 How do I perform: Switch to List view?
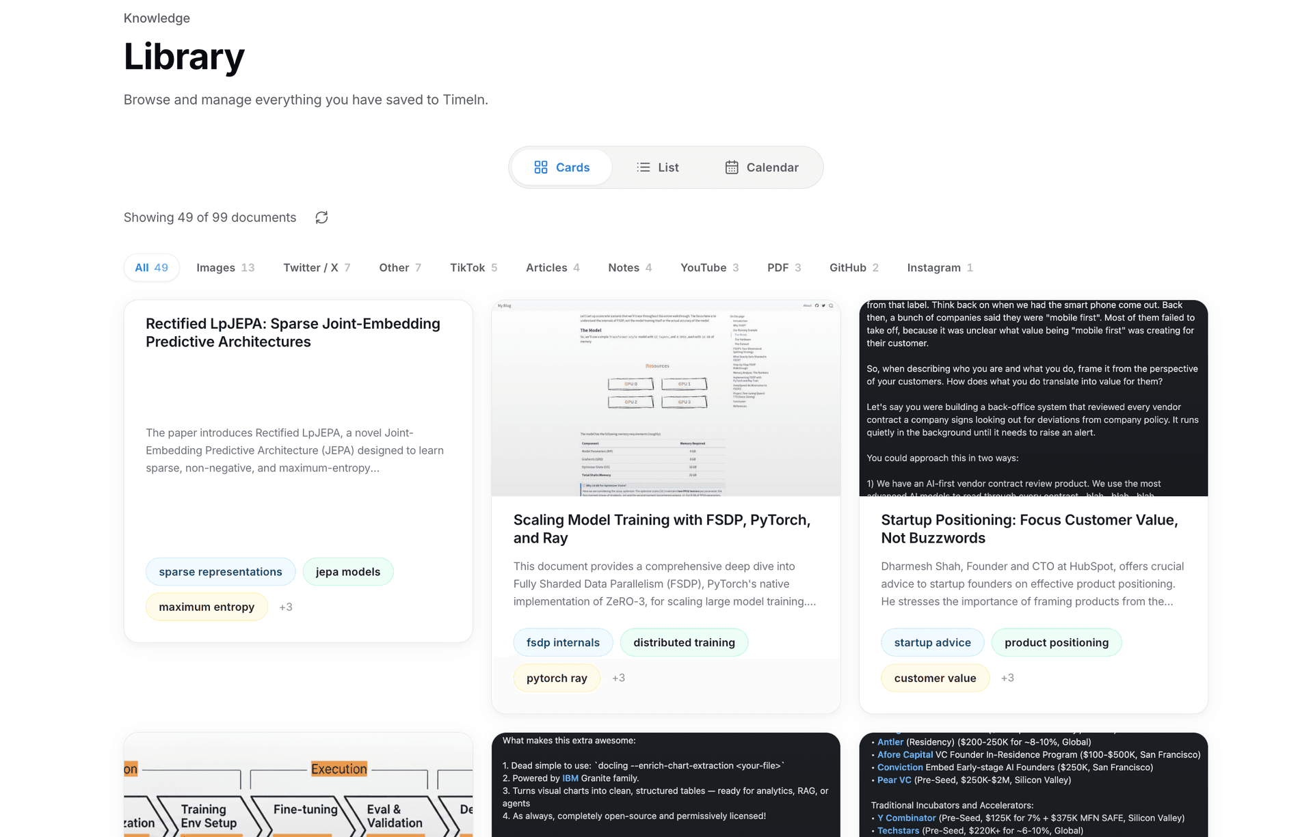pos(657,167)
